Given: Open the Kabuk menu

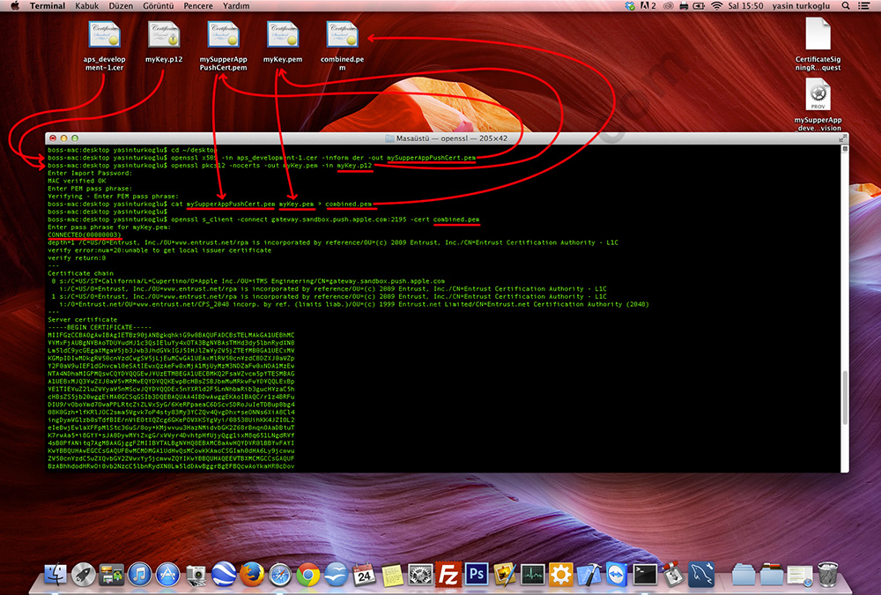Looking at the screenshot, I should tap(86, 5).
